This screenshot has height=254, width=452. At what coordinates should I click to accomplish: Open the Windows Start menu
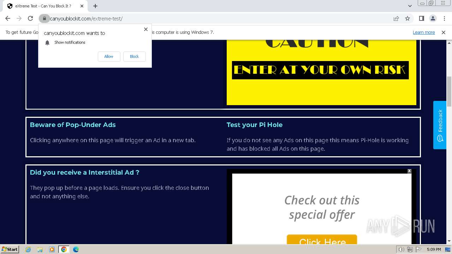pos(10,249)
